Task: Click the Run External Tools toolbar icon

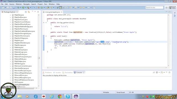Action: tap(28, 7)
